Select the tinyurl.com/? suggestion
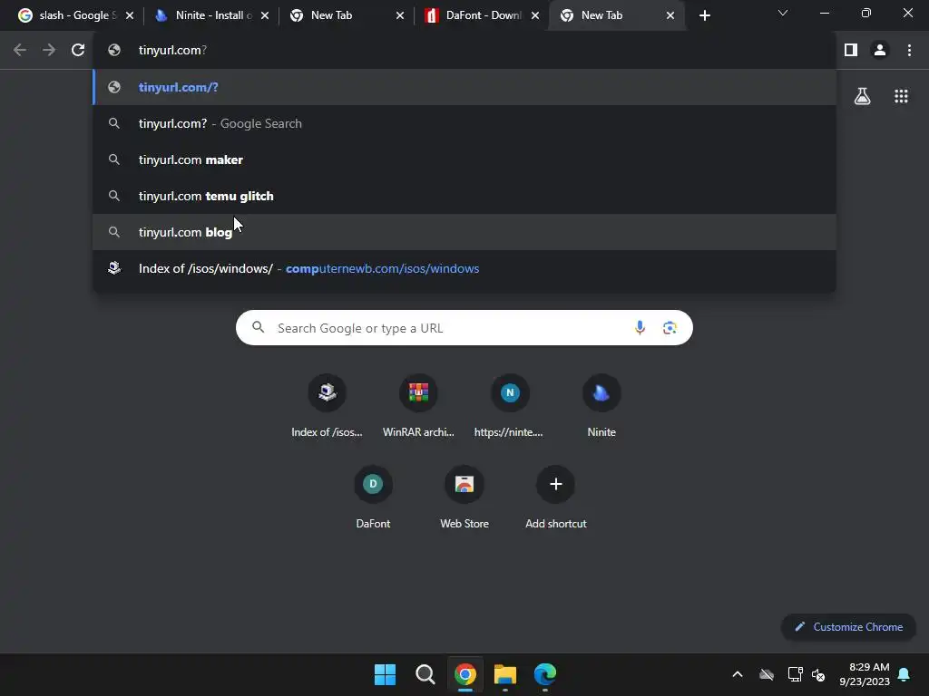 coord(464,87)
